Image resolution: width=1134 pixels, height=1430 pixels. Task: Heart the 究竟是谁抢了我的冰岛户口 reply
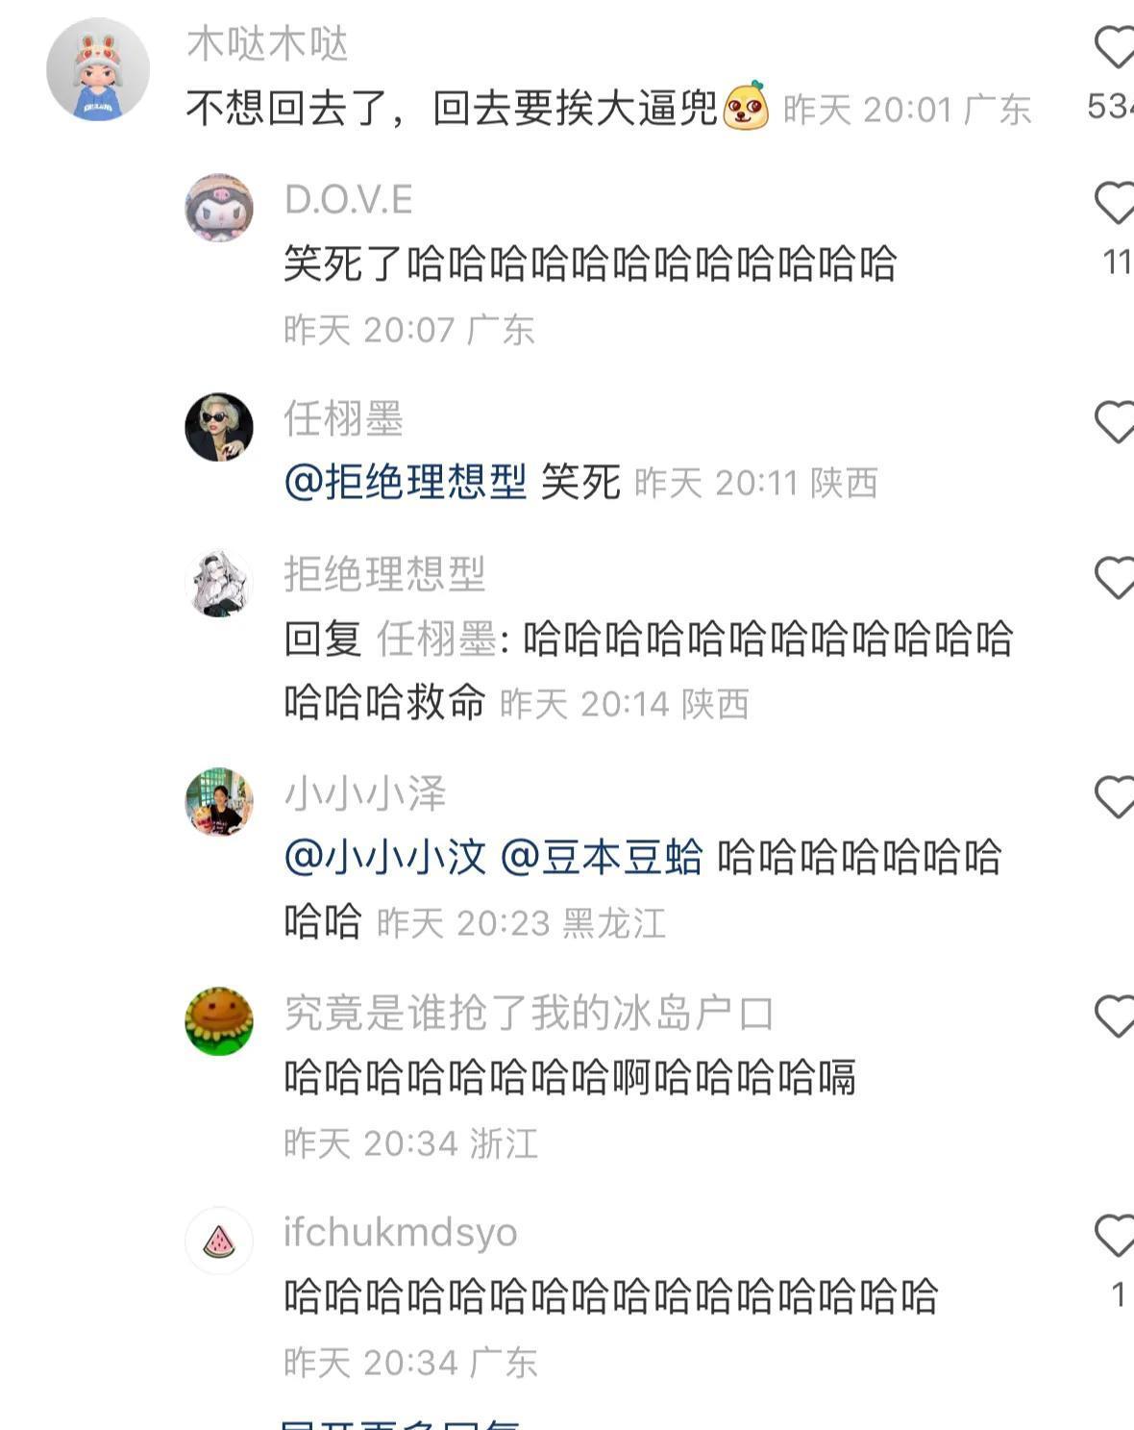point(1115,1016)
